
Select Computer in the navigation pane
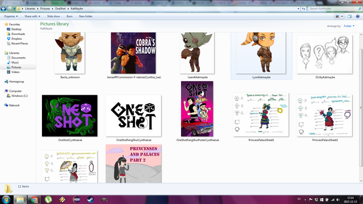tap(15, 91)
